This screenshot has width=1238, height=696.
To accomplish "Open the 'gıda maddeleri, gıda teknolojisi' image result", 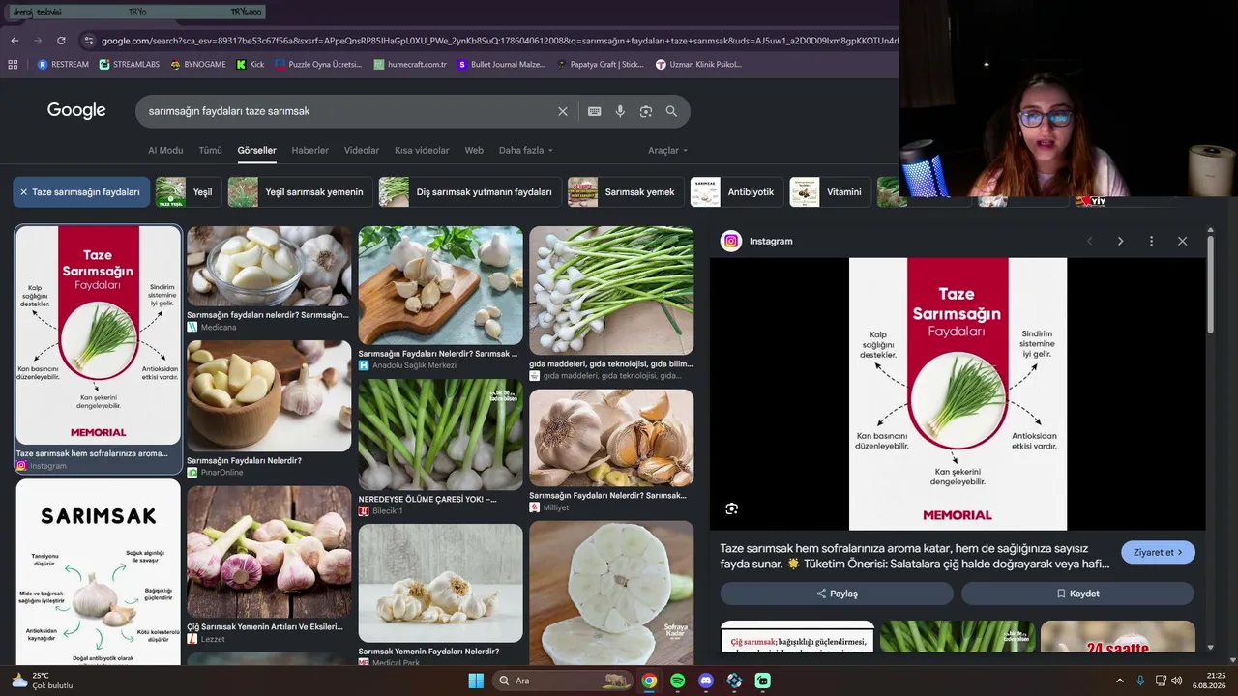I will pos(611,290).
